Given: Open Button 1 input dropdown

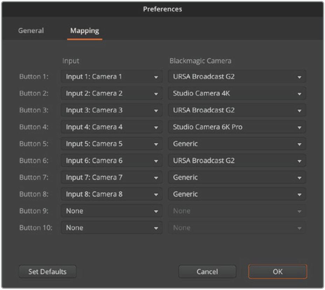Looking at the screenshot, I should [112, 77].
